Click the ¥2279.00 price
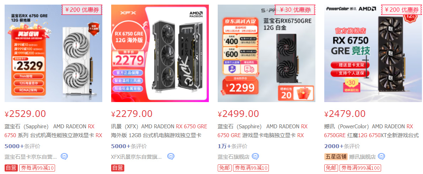 point(132,114)
